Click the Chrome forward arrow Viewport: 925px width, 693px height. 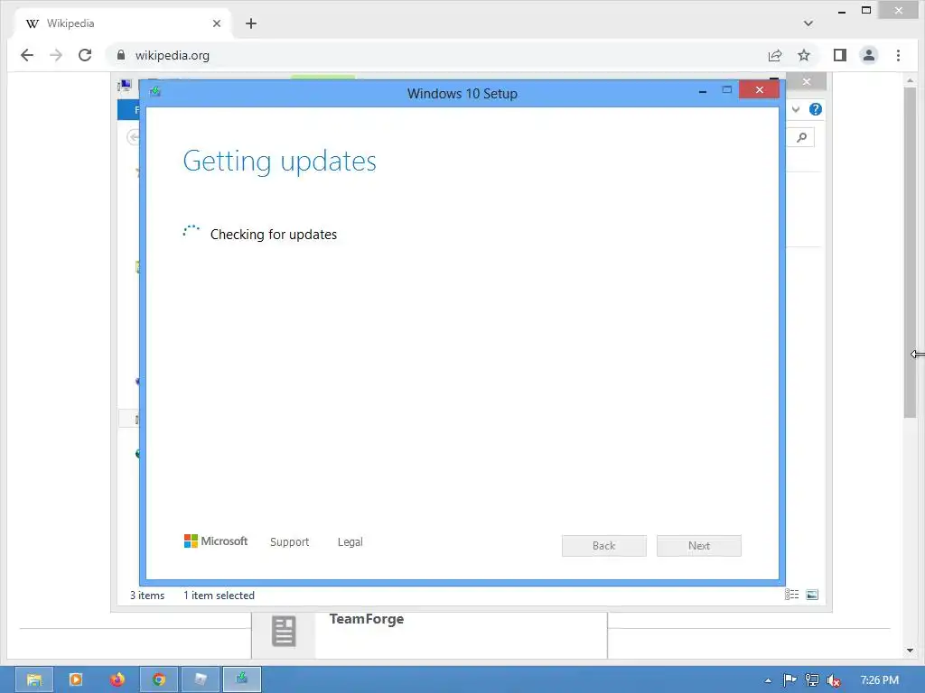coord(56,55)
